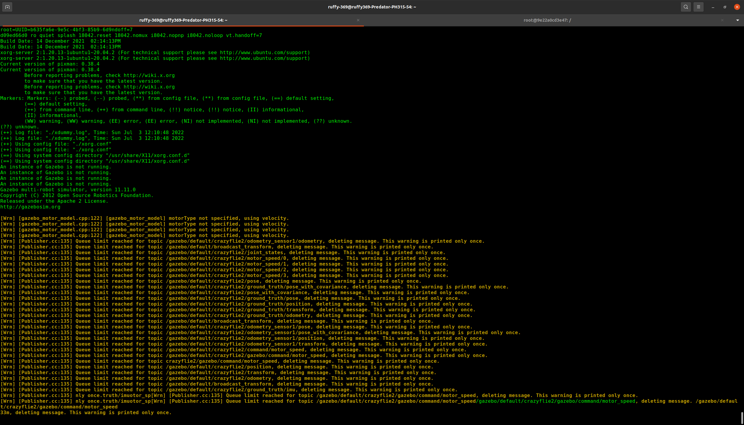Click warning line for odometry_sensor1/pose_with_covariance topic
The image size is (744, 425).
tap(261, 333)
